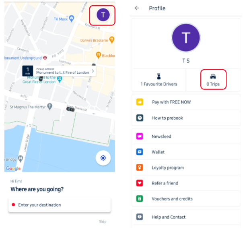Screen dimensions: 243x228
Task: Go back using the Profile arrow
Action: coord(137,8)
